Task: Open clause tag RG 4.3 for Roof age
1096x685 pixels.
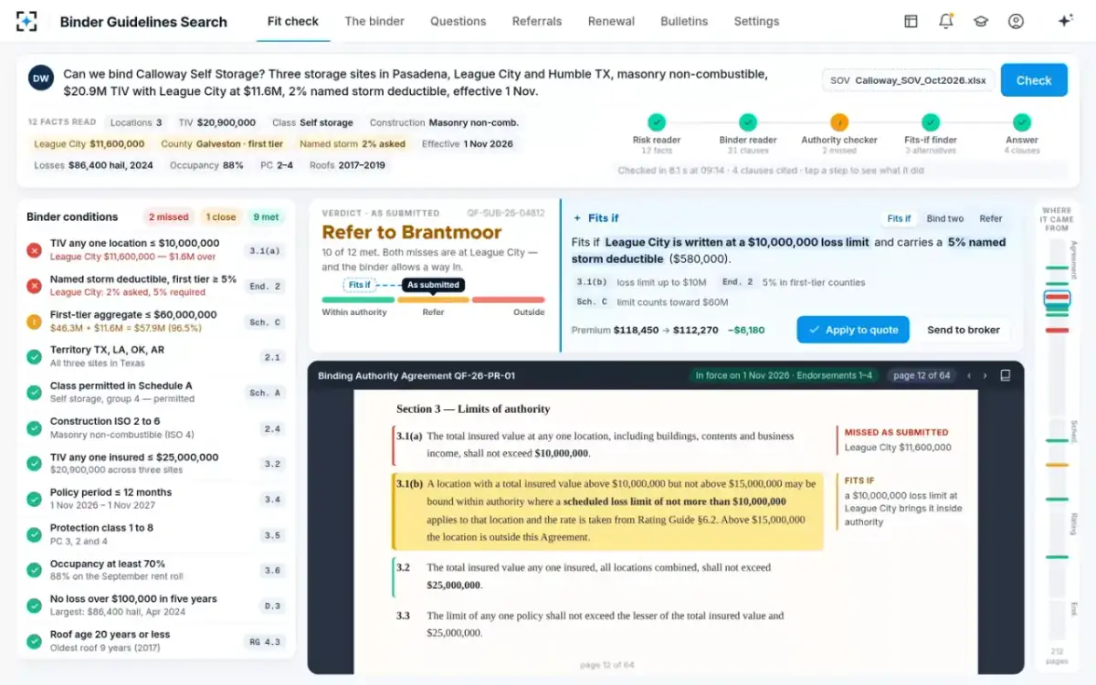Action: [265, 641]
